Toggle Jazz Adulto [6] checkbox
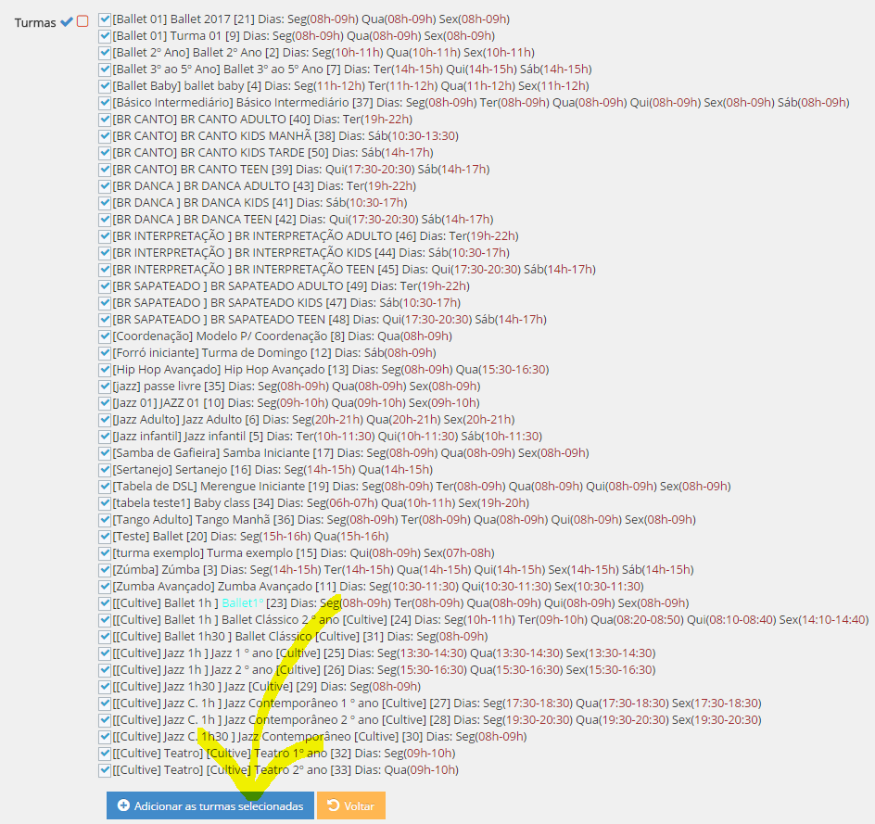Viewport: 875px width, 824px height. point(105,420)
